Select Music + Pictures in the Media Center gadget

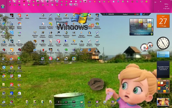coord(136,30)
